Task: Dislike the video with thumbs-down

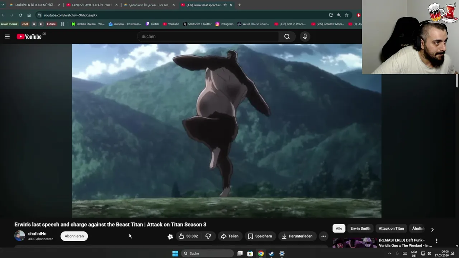Action: pos(208,236)
